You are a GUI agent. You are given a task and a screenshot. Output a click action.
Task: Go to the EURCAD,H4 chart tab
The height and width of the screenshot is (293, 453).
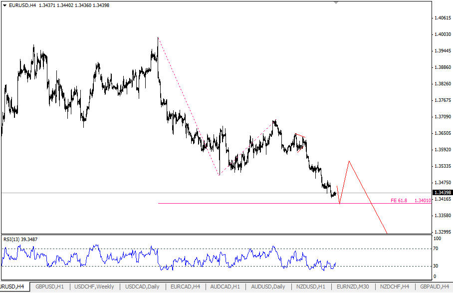[x=185, y=287]
